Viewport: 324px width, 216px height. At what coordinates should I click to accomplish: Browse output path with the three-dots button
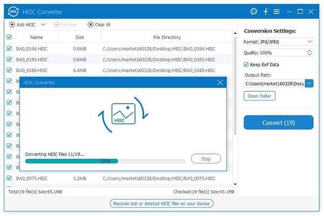pos(309,84)
